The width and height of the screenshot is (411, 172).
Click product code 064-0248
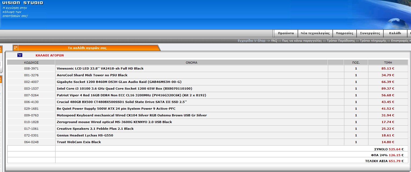pos(31,142)
